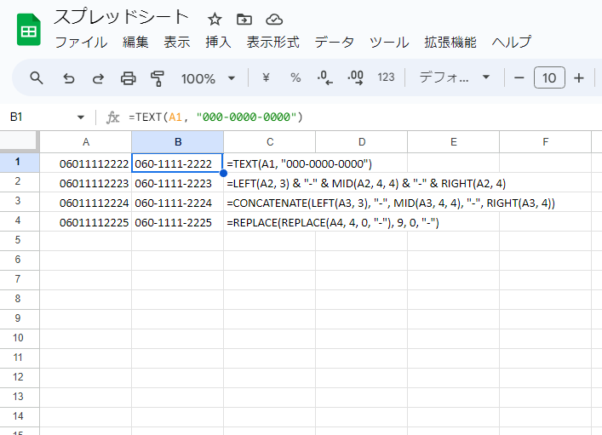The image size is (602, 435).
Task: Expand the font family dropdown
Action: (455, 78)
